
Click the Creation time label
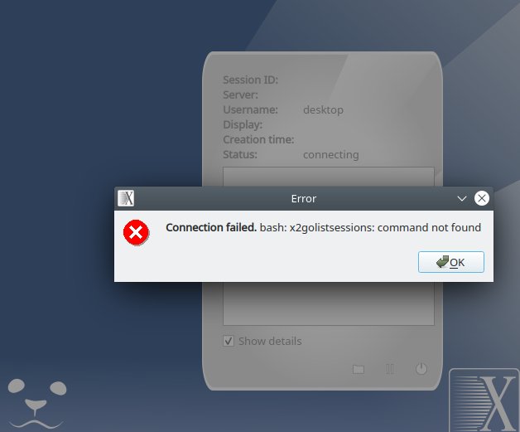(258, 139)
